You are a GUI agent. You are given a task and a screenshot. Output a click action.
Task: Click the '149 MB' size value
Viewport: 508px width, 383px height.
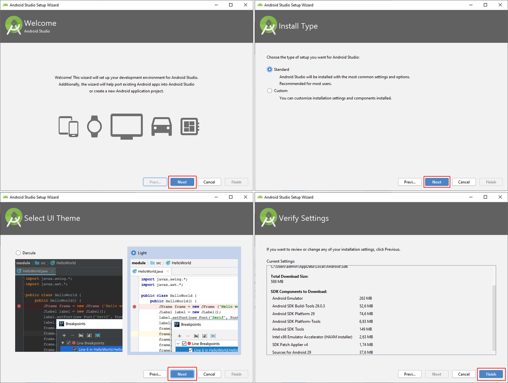(x=366, y=329)
